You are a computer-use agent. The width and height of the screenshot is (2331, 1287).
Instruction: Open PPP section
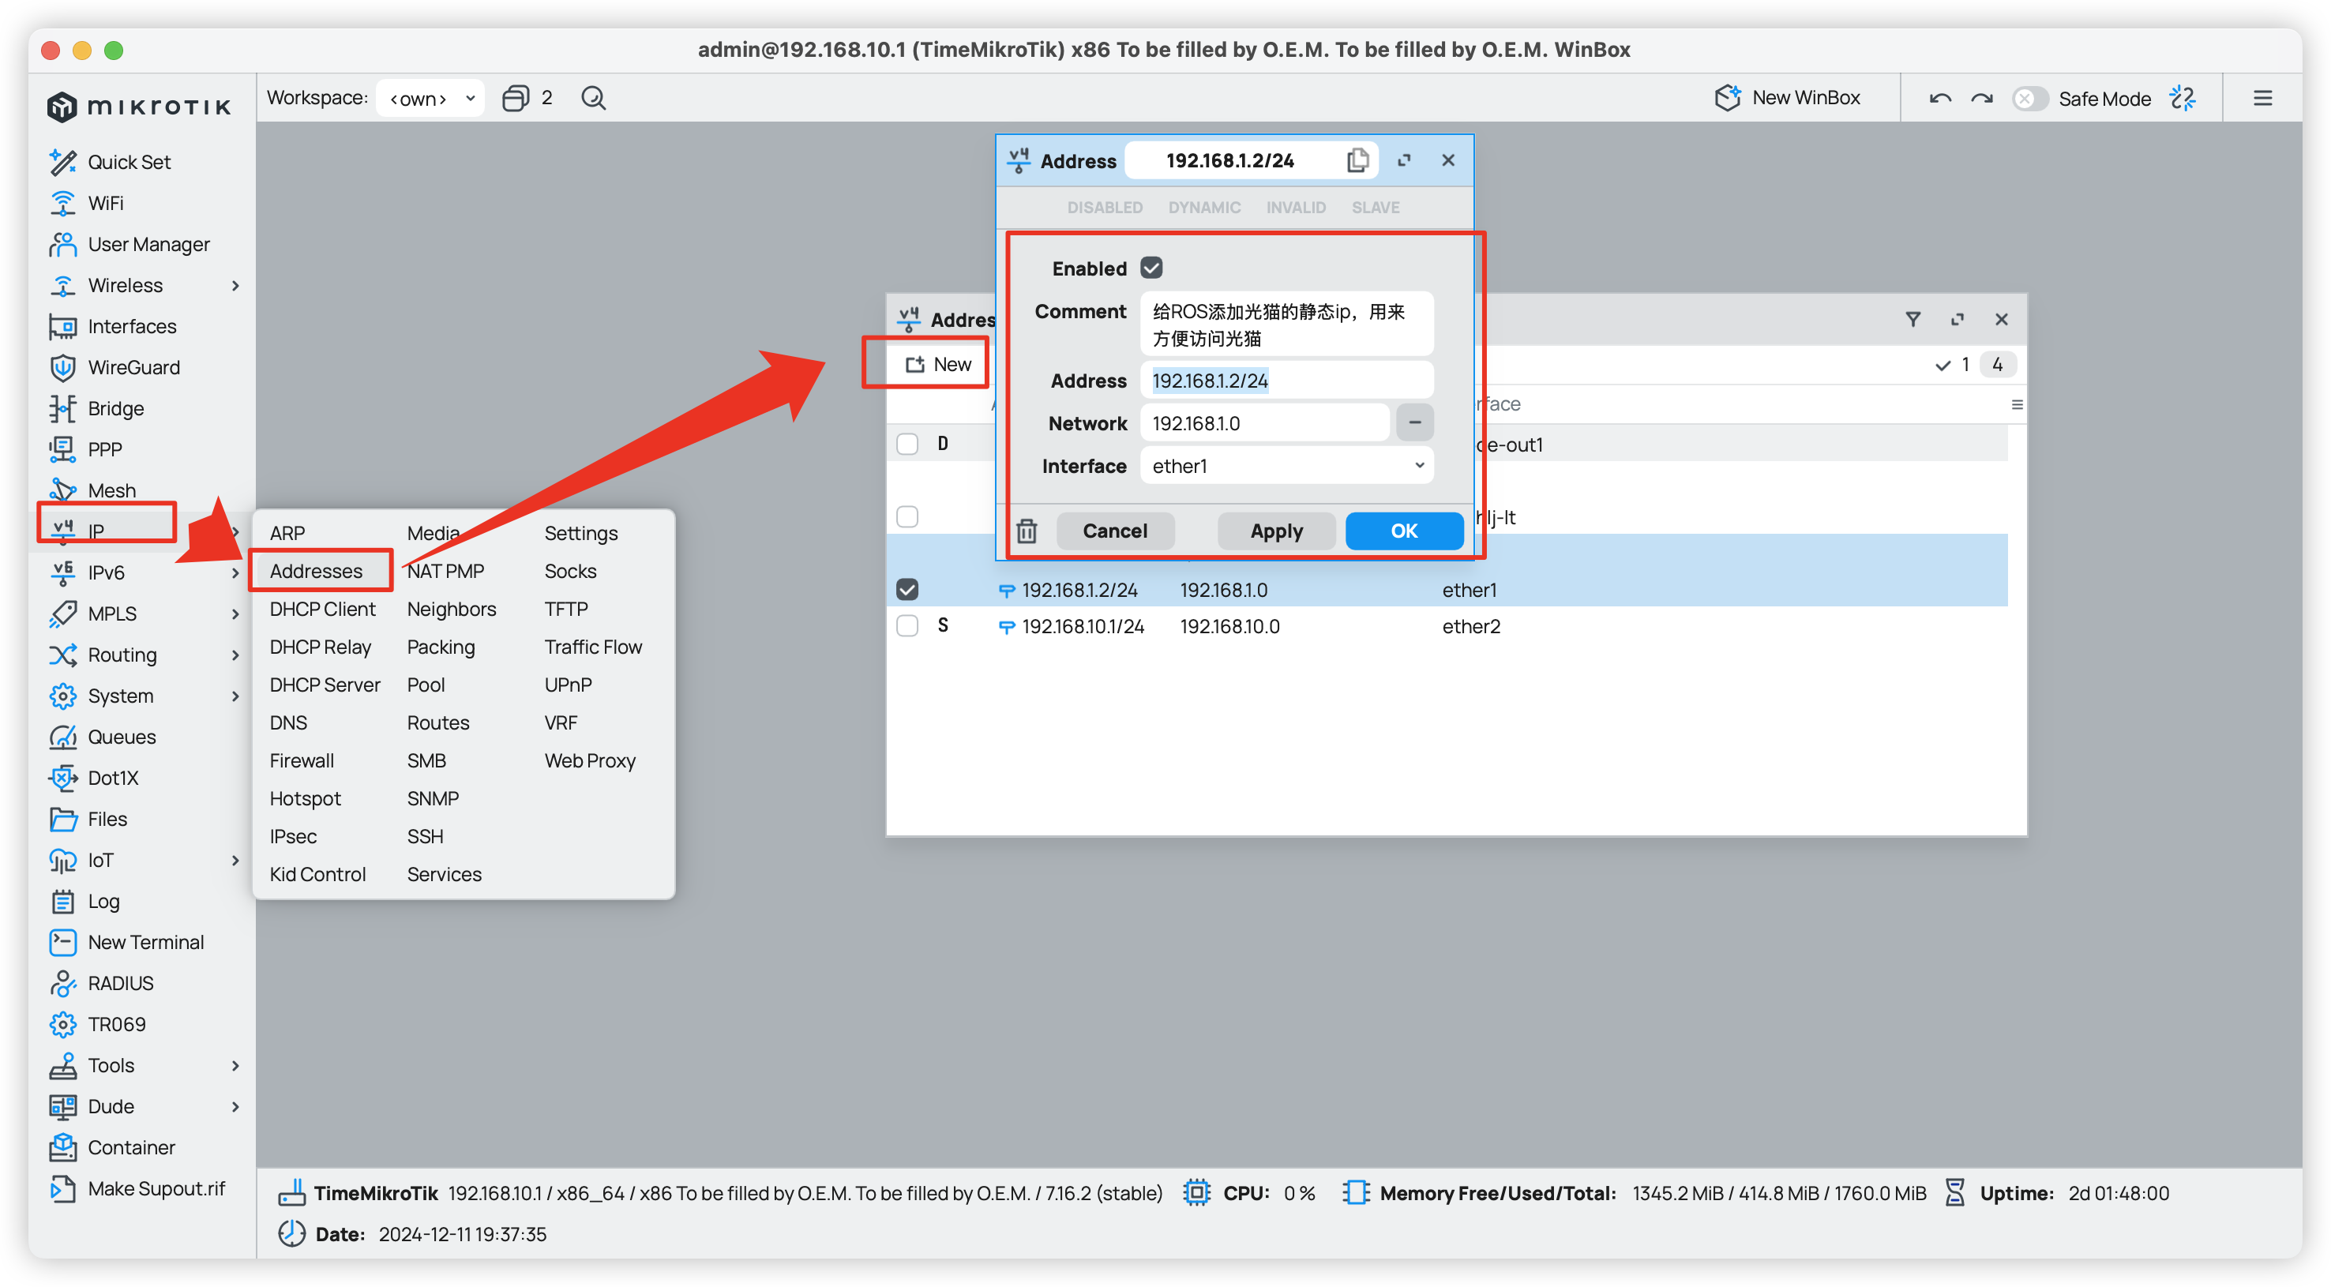click(x=105, y=449)
